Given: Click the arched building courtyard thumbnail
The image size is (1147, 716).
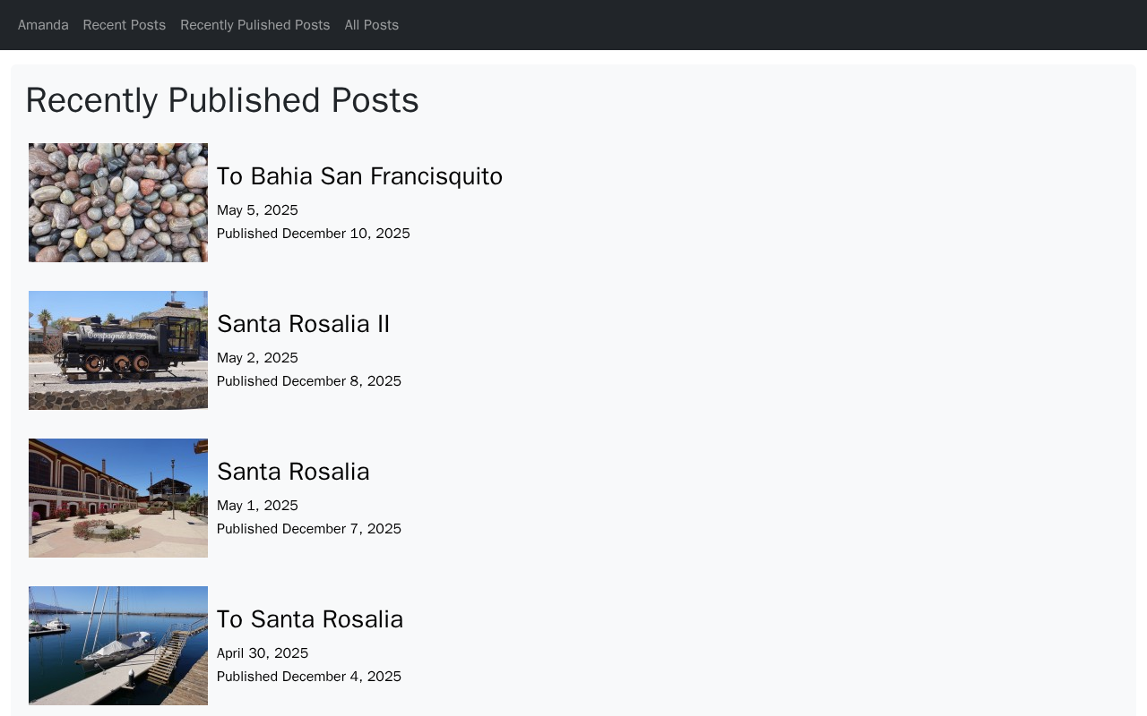Looking at the screenshot, I should pyautogui.click(x=118, y=498).
